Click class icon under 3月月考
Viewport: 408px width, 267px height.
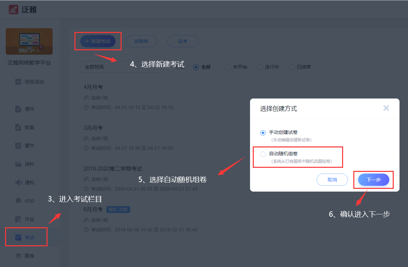(86, 139)
